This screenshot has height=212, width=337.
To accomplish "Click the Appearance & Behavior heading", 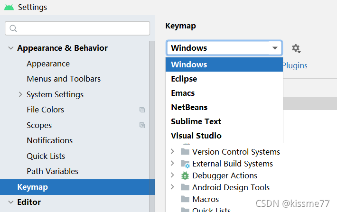I will (62, 48).
